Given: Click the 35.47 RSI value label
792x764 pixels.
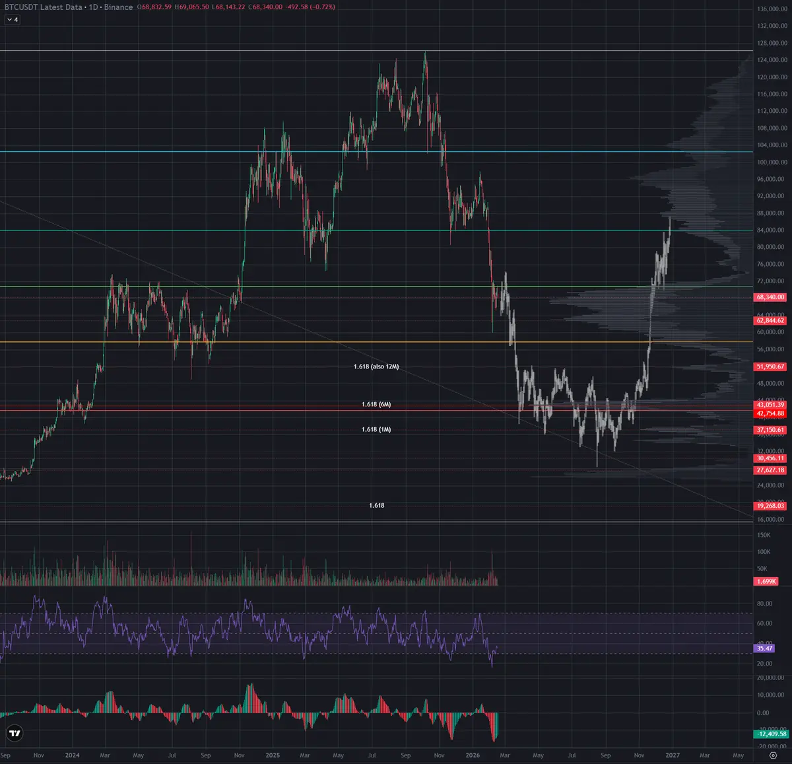Looking at the screenshot, I should [765, 648].
